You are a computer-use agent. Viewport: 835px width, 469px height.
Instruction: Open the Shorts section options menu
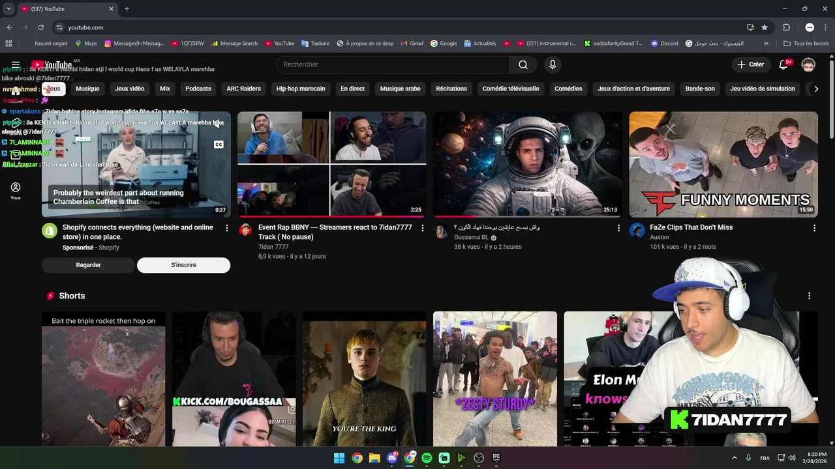click(809, 296)
